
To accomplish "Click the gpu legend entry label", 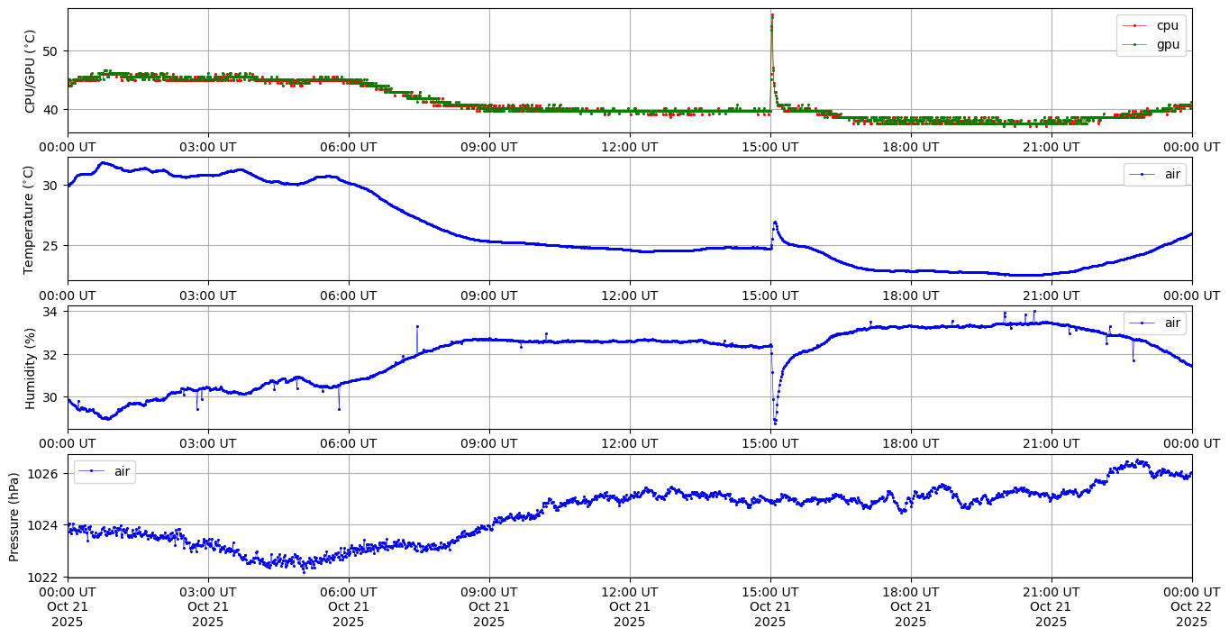I will pyautogui.click(x=1167, y=44).
